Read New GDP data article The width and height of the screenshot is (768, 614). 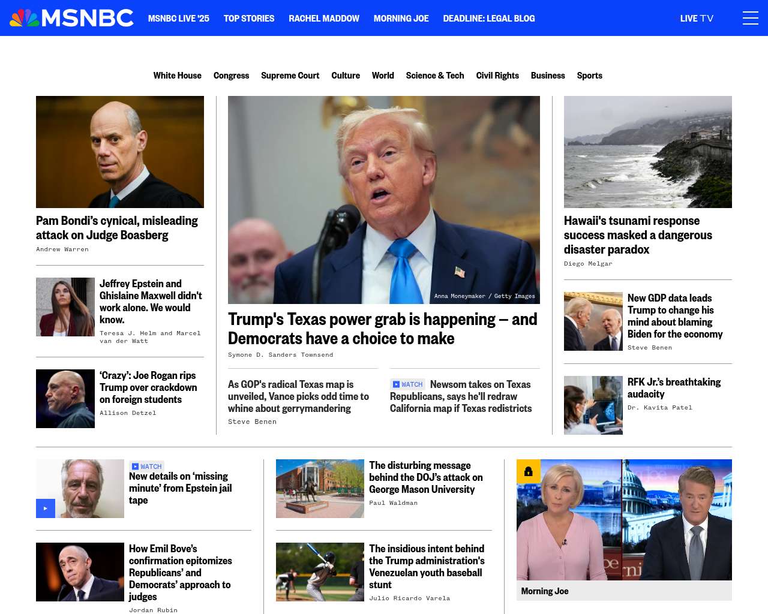pyautogui.click(x=675, y=316)
